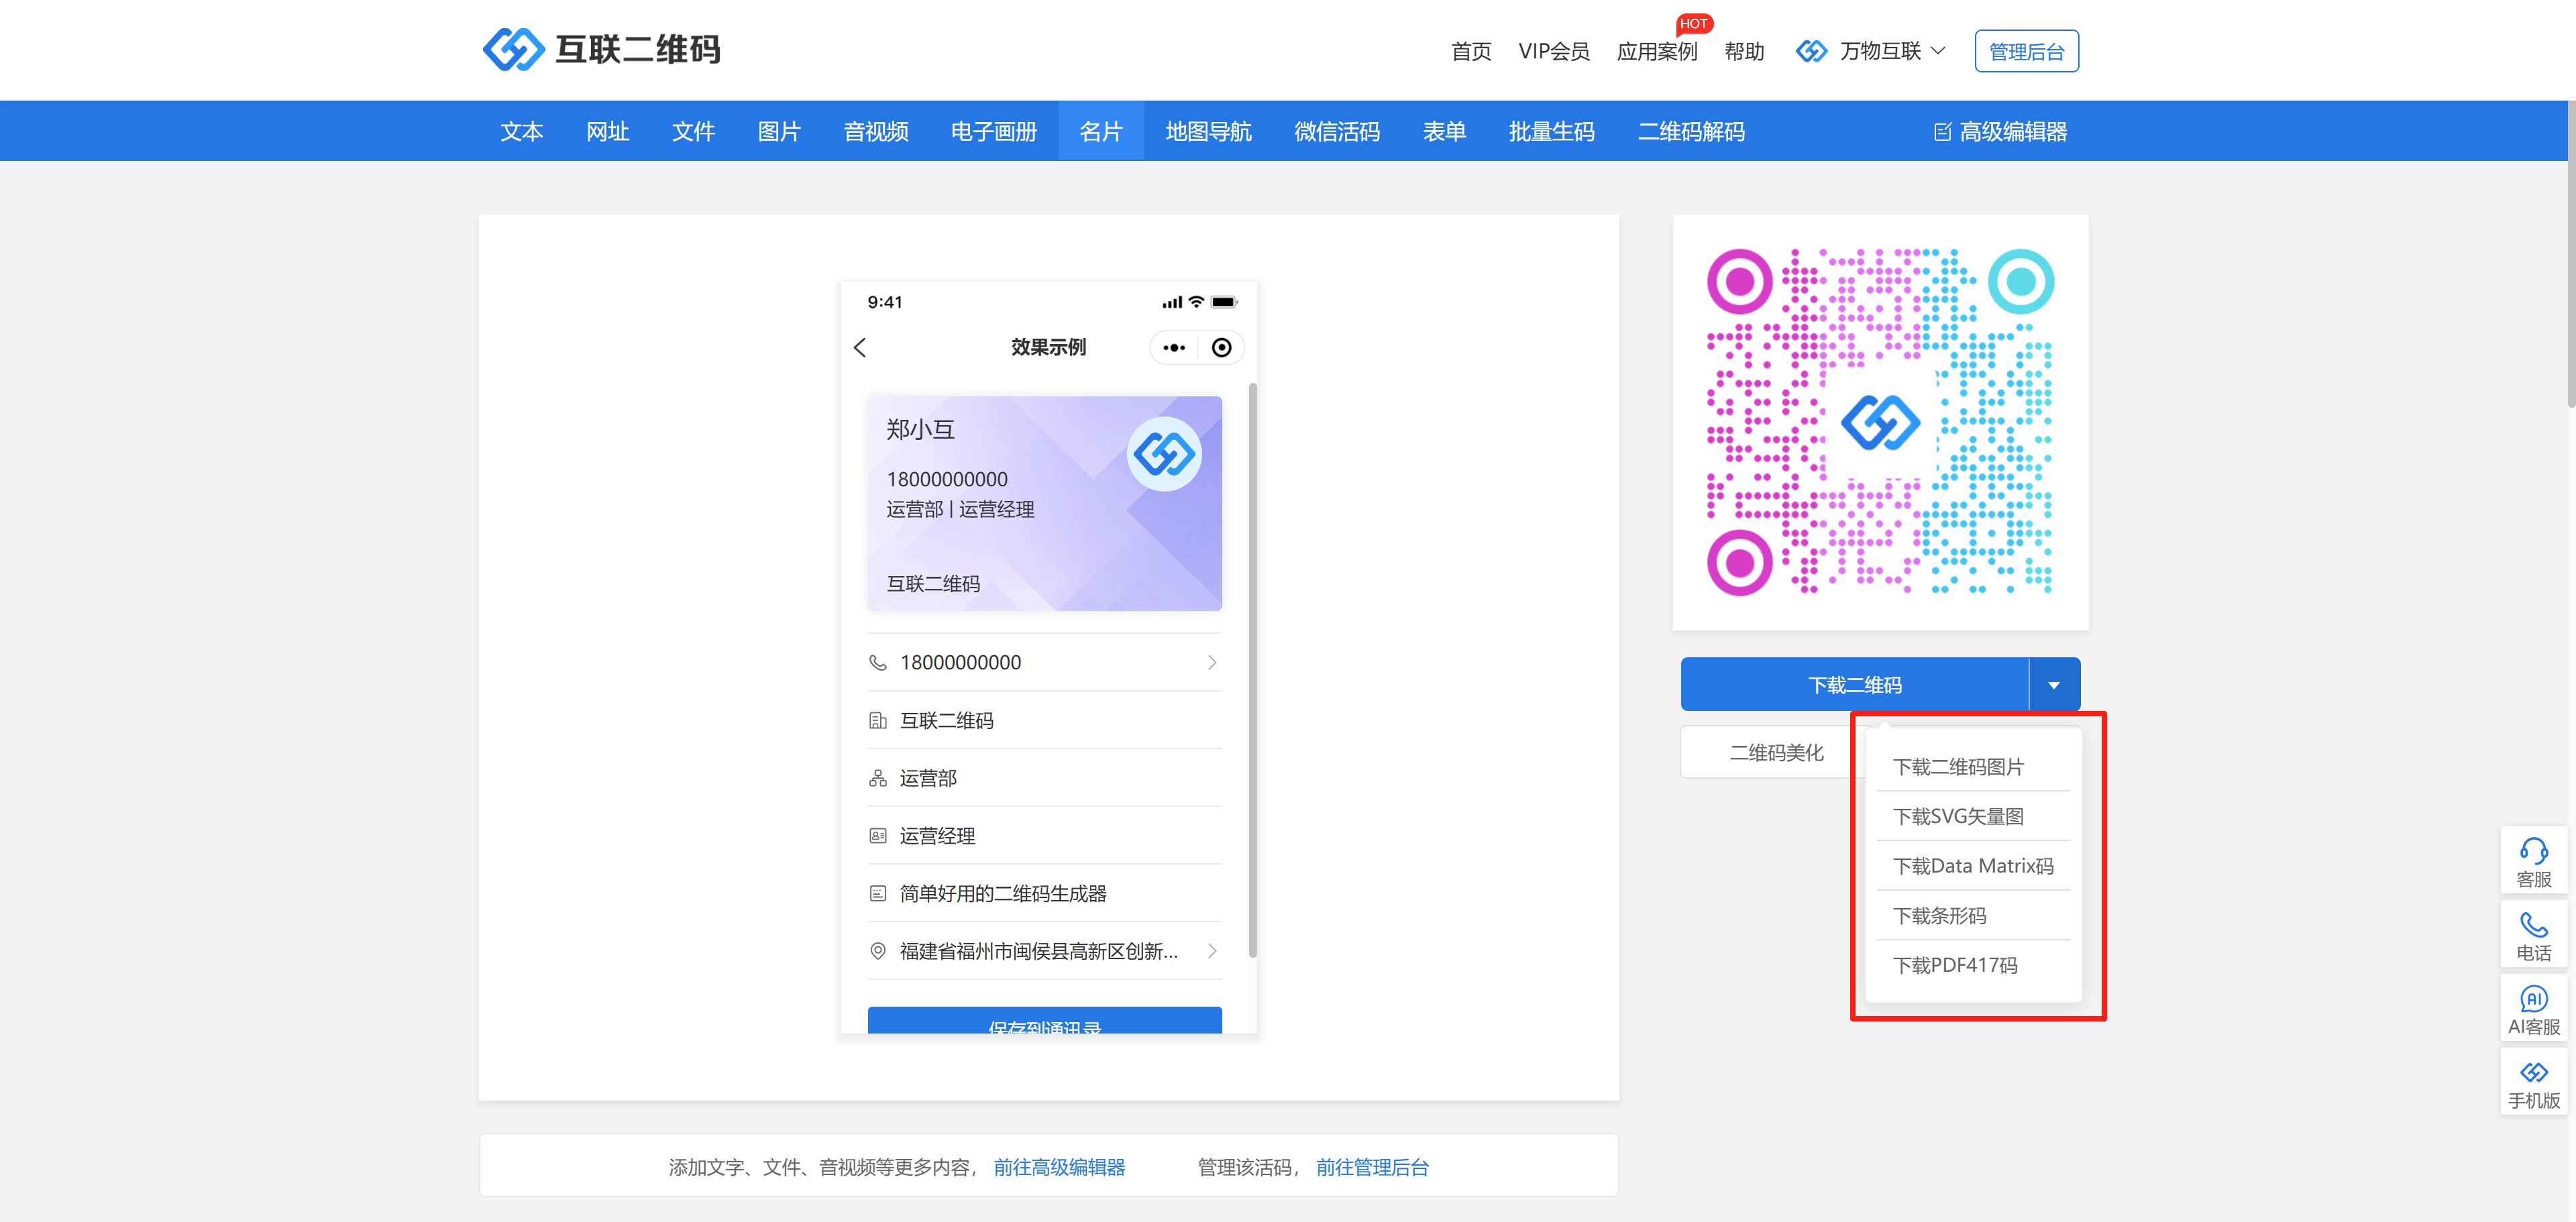Click the logo avatar on business card

(x=1164, y=454)
